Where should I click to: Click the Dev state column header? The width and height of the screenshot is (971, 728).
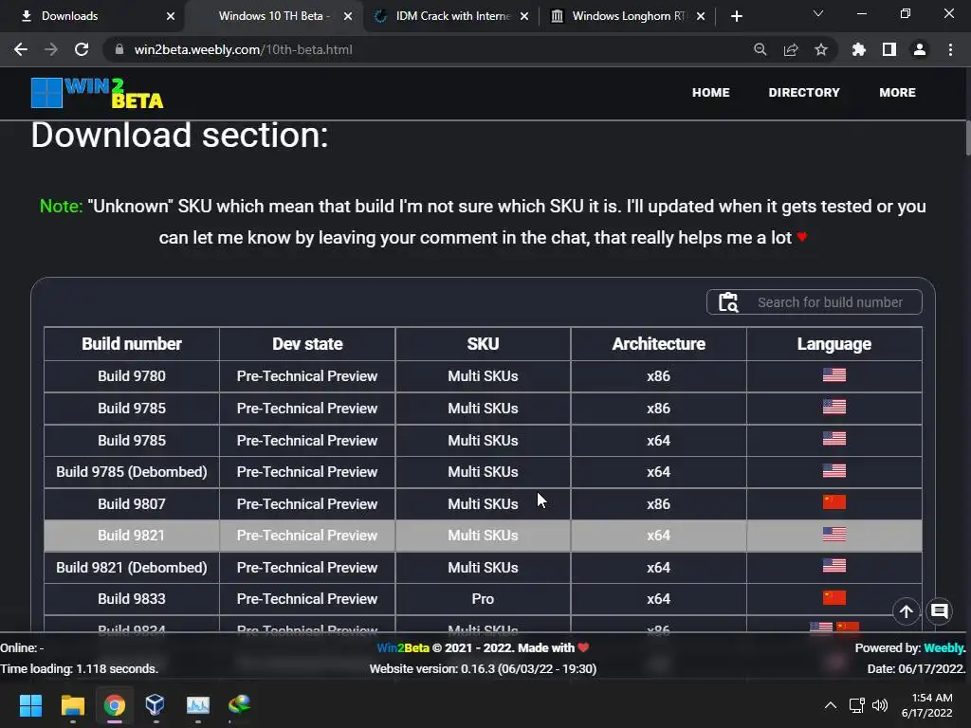307,343
